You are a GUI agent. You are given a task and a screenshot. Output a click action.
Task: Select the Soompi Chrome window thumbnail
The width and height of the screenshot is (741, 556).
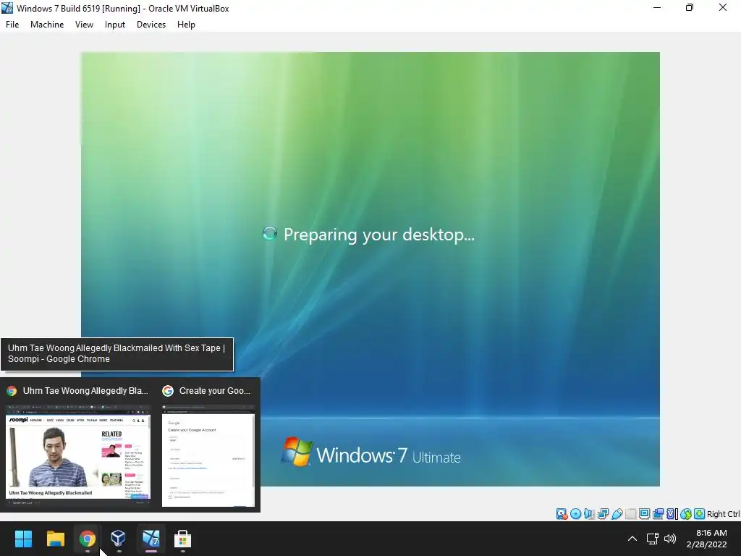[x=78, y=457]
